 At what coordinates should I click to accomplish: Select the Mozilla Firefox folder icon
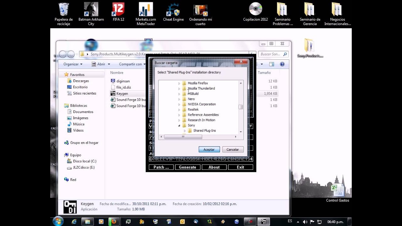click(x=184, y=83)
